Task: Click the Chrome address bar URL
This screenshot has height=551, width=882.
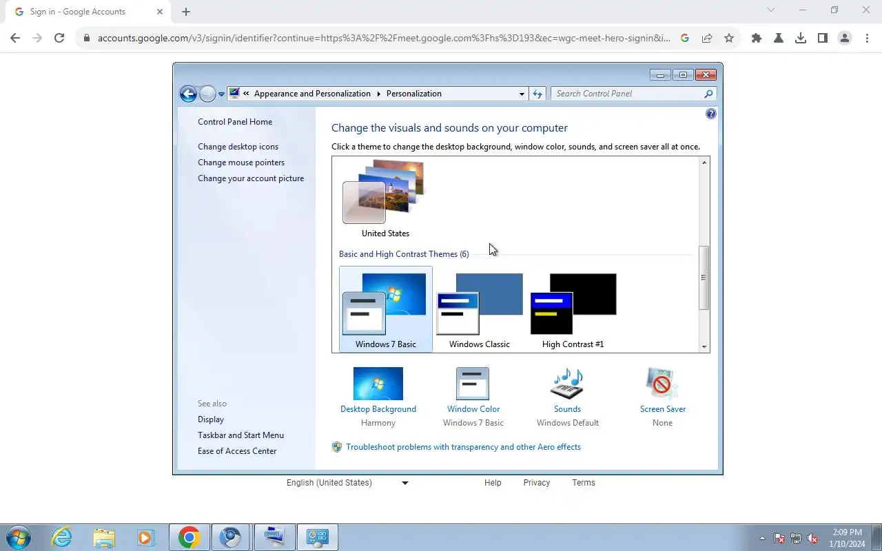Action: (x=384, y=38)
